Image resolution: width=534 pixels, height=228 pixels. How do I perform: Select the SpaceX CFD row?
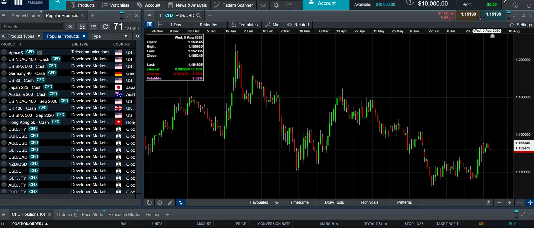point(68,52)
